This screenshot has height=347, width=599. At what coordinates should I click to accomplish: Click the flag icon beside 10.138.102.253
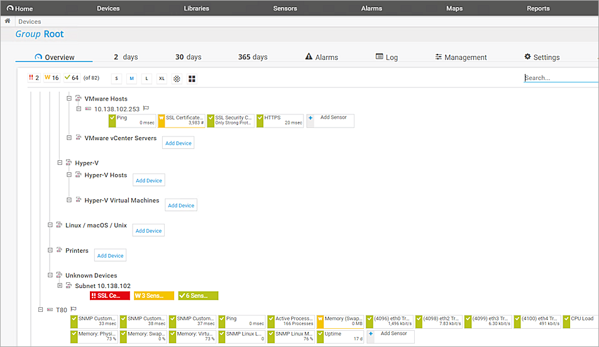coord(146,108)
